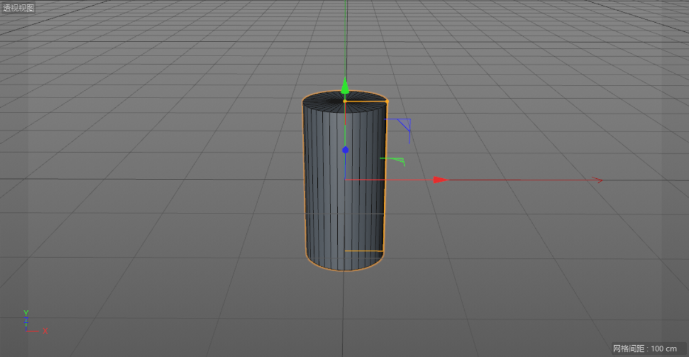Click the green Y-axis line above the cylinder

point(346,40)
